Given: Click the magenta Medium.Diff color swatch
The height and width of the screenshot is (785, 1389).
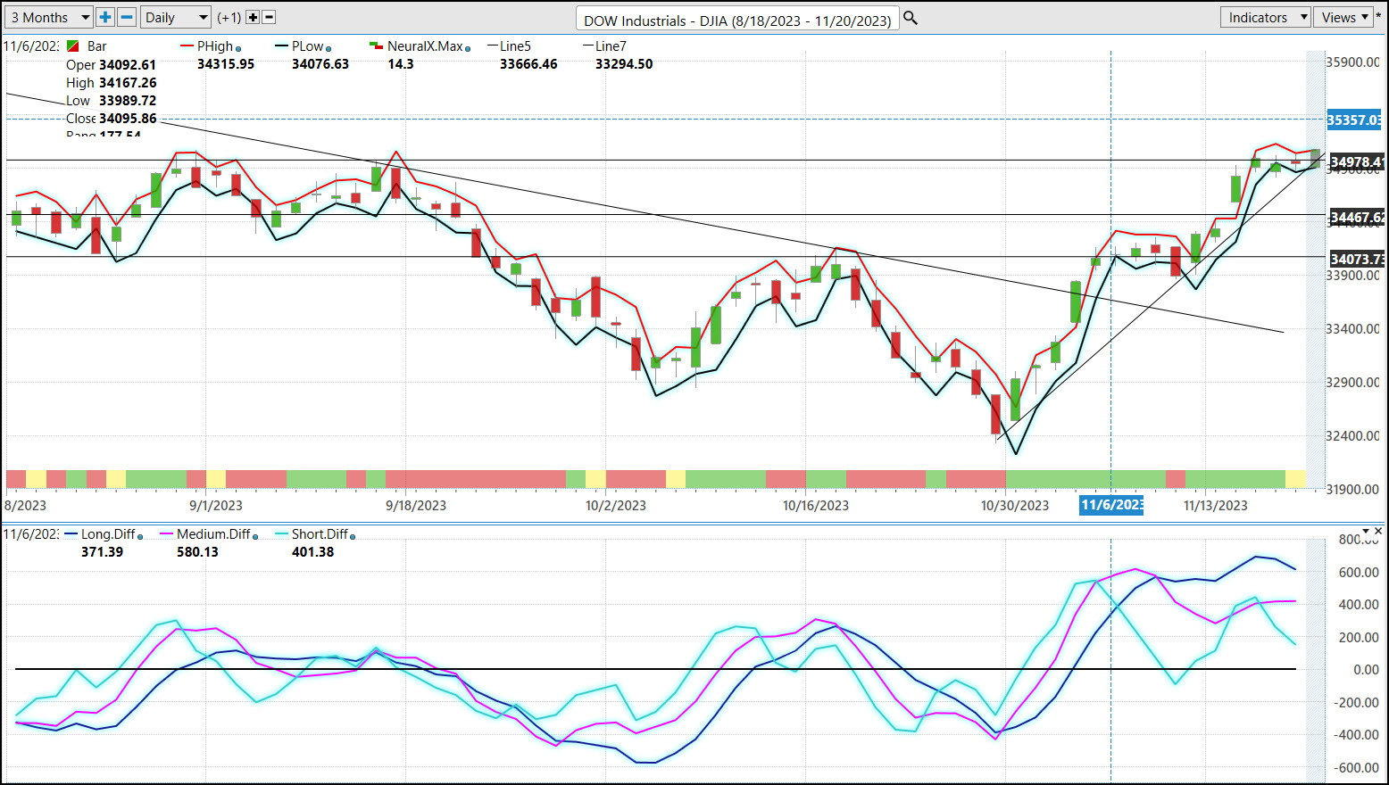Looking at the screenshot, I should [x=167, y=534].
